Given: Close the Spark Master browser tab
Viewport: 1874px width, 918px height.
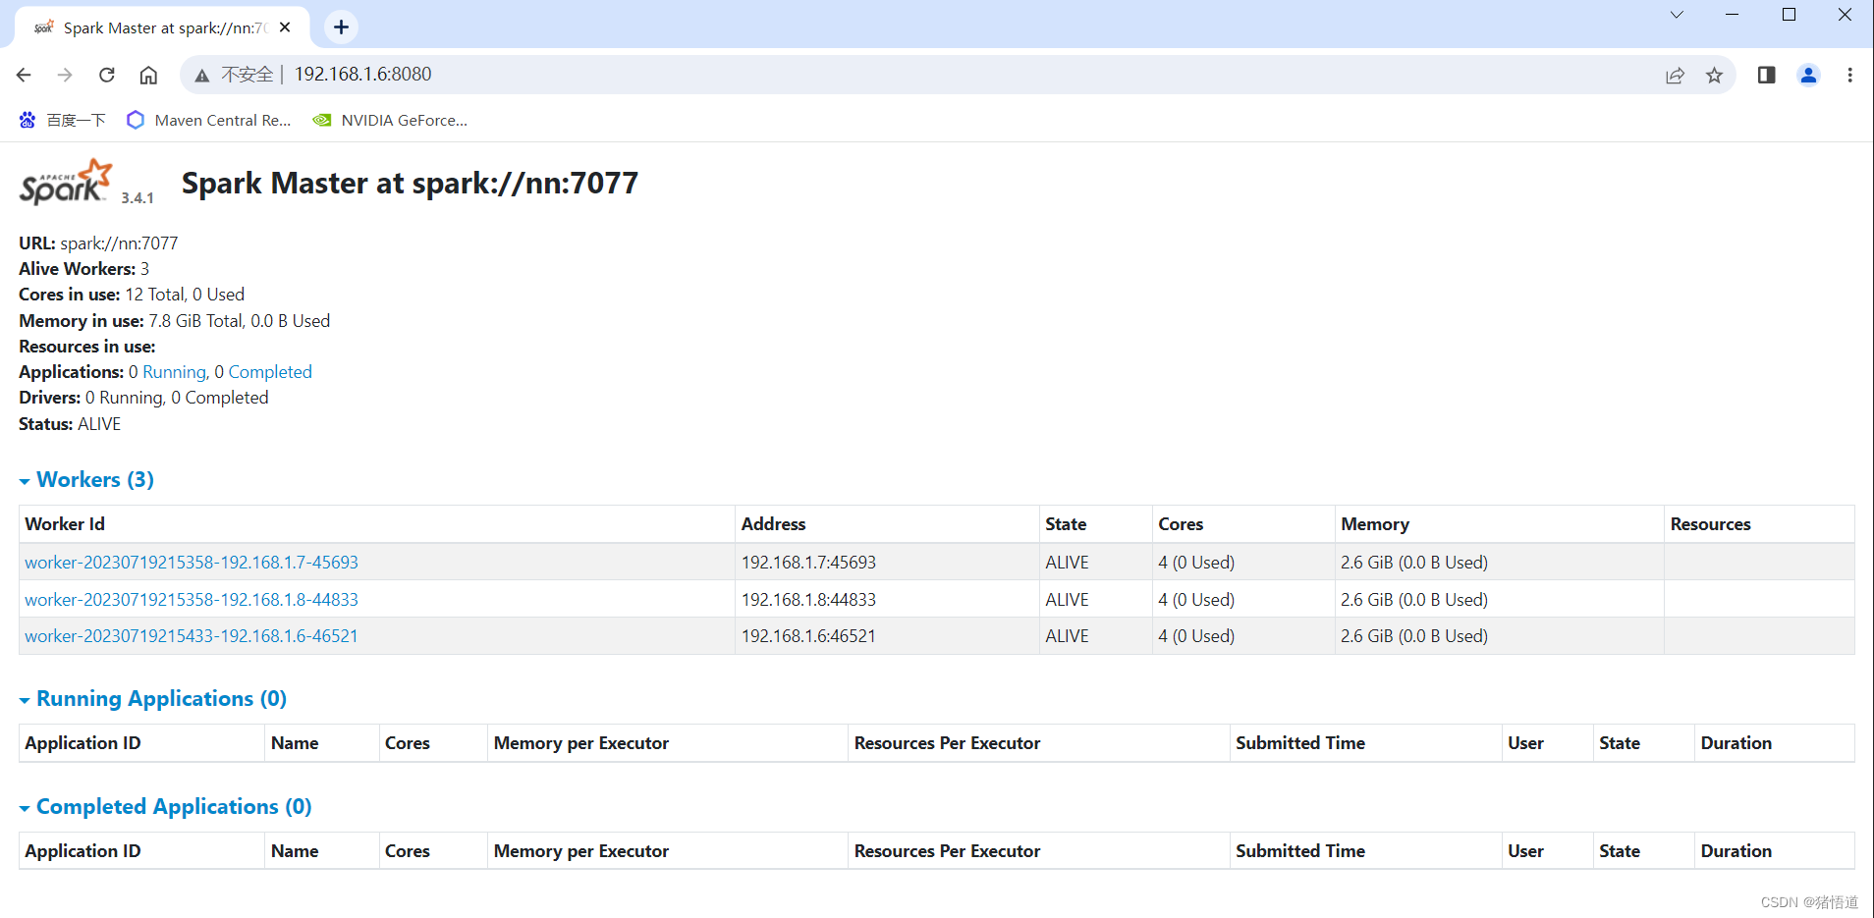Looking at the screenshot, I should point(285,27).
